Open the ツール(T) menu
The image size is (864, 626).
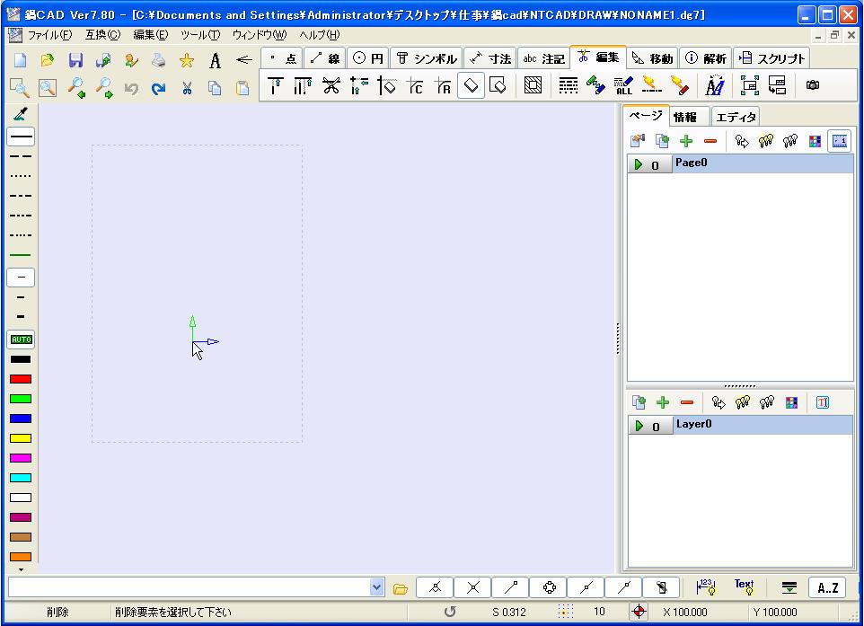click(x=200, y=35)
